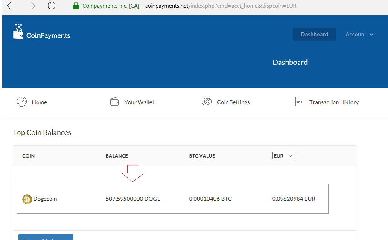Click the green padlock security icon
Screen dimensions: 388x240
point(76,6)
